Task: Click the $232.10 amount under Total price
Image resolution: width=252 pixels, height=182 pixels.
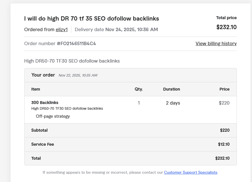Action: [x=226, y=27]
